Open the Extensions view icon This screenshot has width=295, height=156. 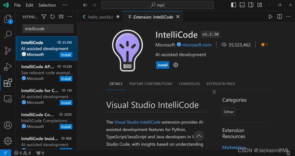[x=8, y=83]
